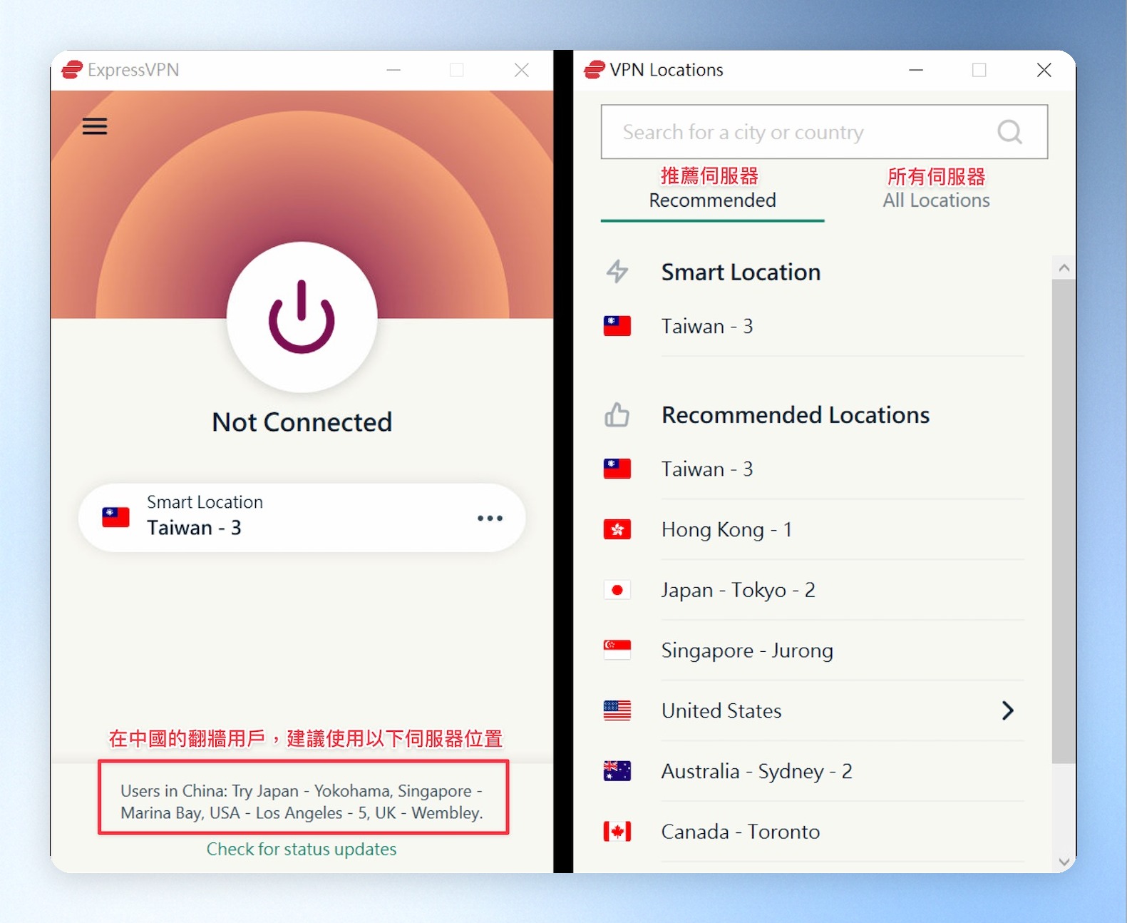Click the Japan flag icon
Image resolution: width=1127 pixels, height=923 pixels.
point(617,590)
